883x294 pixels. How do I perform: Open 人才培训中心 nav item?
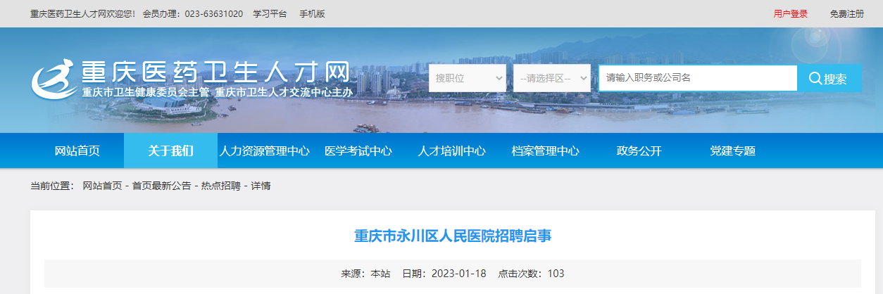451,151
